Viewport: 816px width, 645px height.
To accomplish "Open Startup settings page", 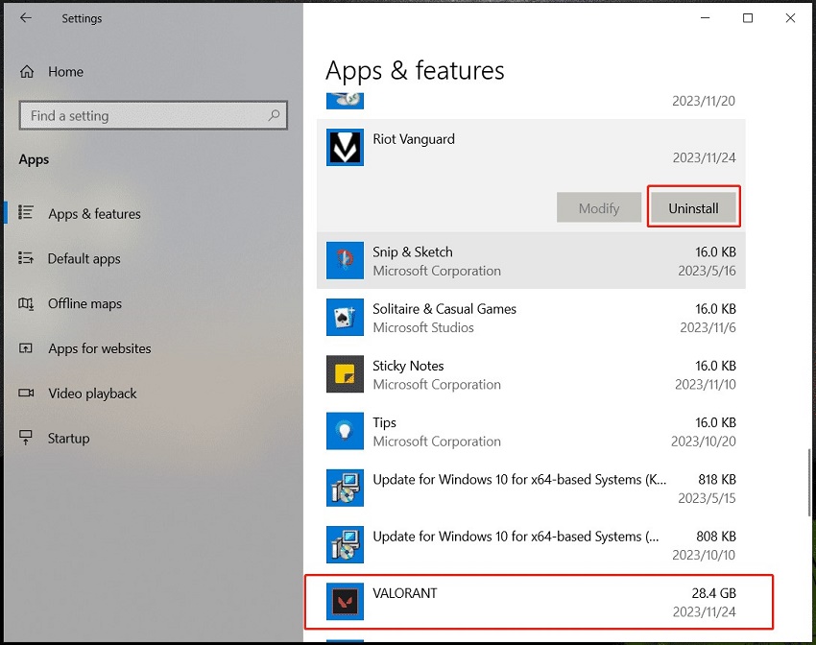I will point(68,439).
